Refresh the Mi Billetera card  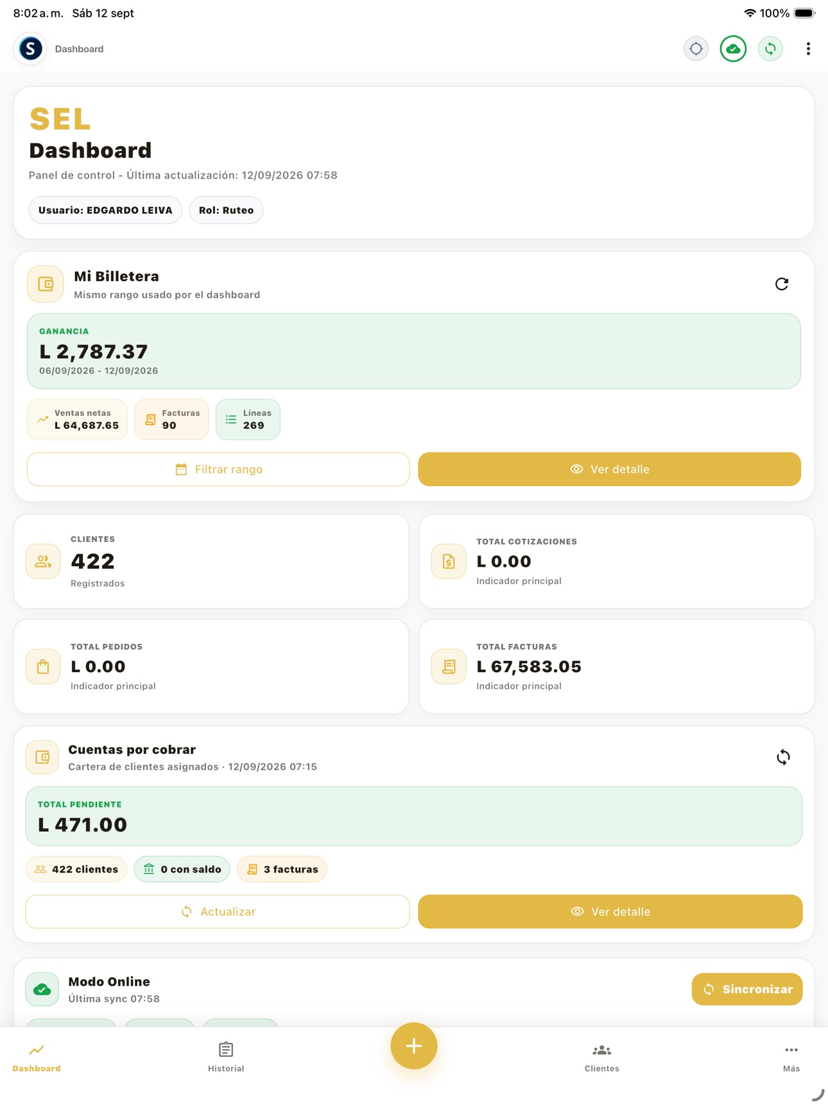781,284
